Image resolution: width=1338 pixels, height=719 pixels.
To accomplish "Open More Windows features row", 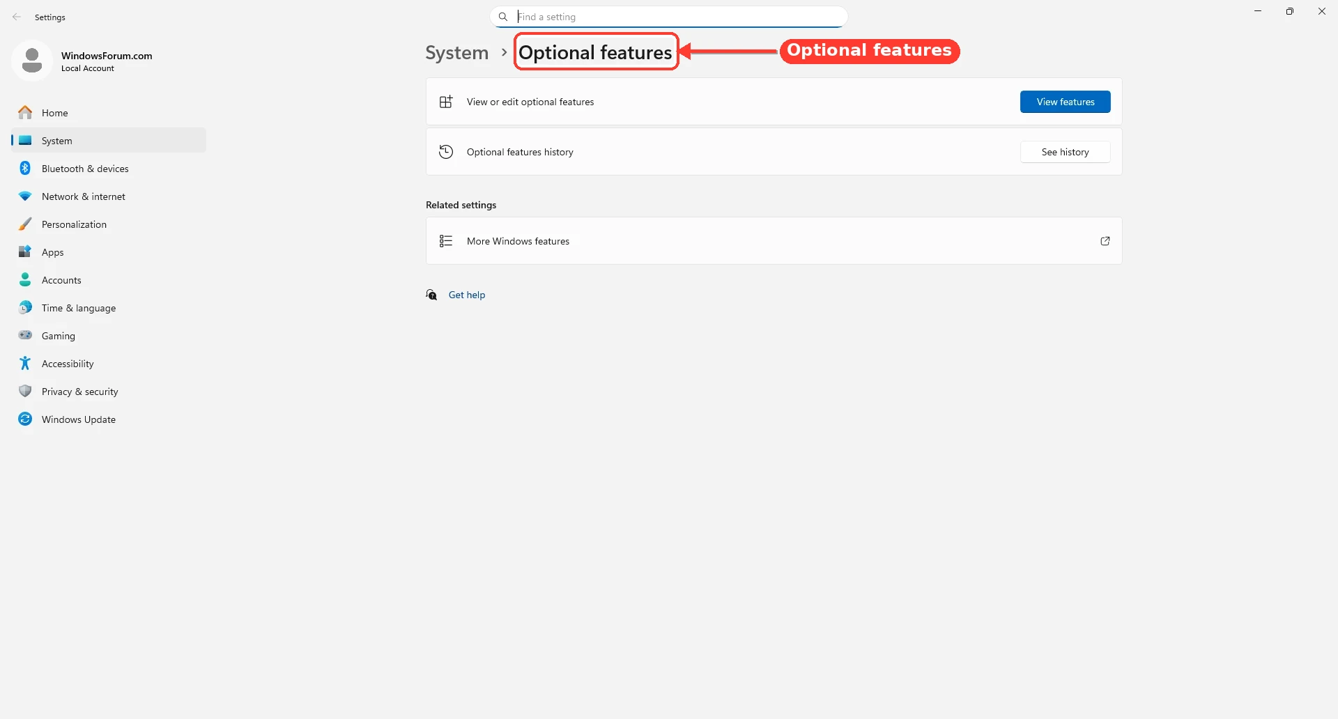I will [x=774, y=241].
